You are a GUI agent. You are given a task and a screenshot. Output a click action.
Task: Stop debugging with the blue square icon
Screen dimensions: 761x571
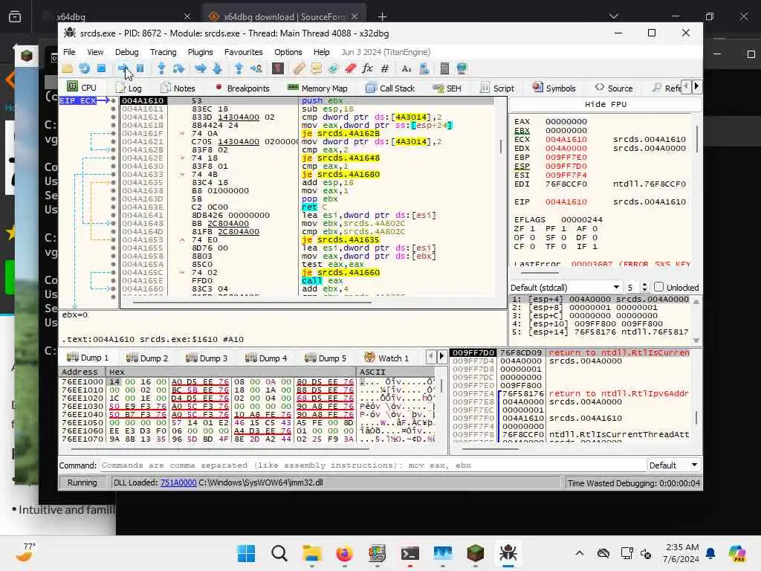(x=101, y=68)
